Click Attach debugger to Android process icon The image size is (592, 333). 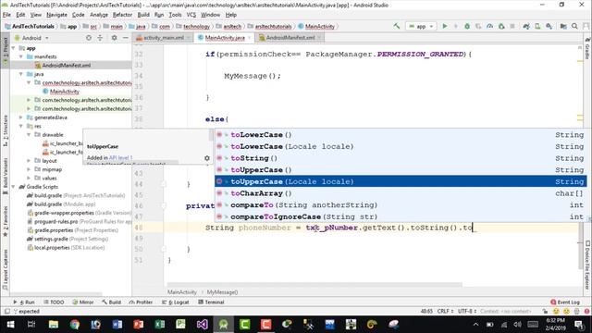coord(501,26)
